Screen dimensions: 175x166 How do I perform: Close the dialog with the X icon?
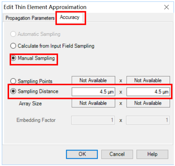(167, 7)
